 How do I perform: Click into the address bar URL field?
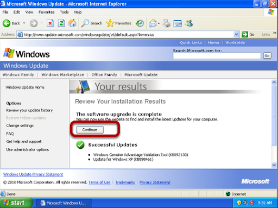point(128,35)
